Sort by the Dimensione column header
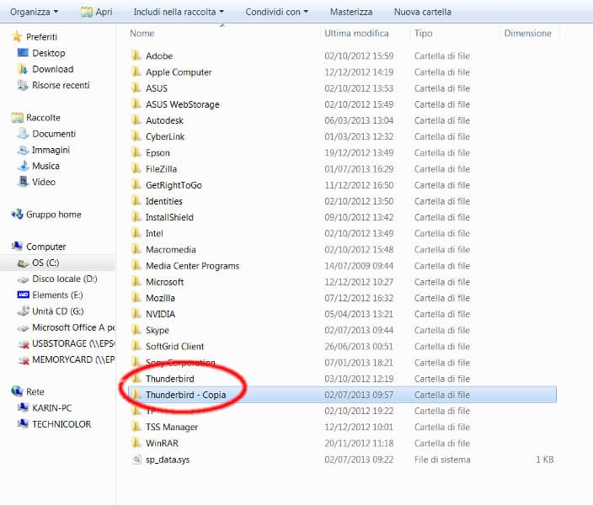Viewport: 593px width, 505px height. coord(527,34)
